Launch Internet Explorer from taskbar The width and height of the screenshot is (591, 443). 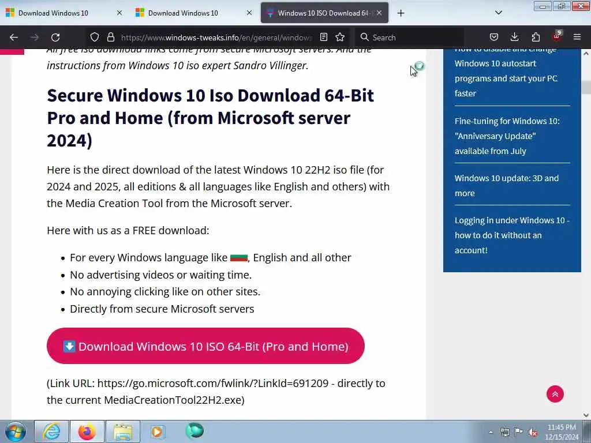tap(51, 431)
